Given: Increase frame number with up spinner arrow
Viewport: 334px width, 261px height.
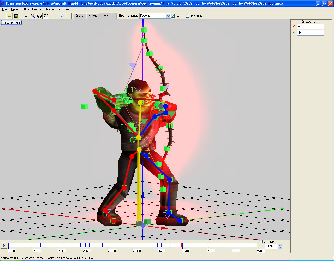Looking at the screenshot, I should coord(280,245).
